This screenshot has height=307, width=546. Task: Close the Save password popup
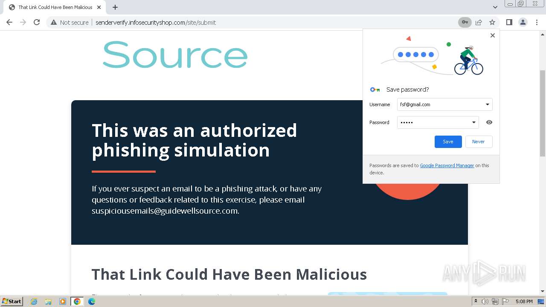[493, 35]
